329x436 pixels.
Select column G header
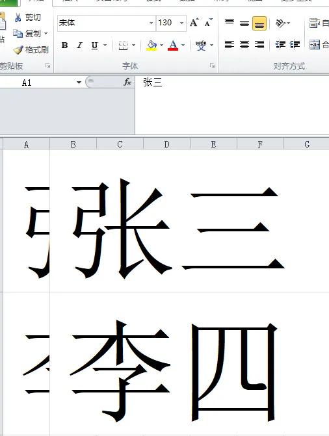[307, 144]
